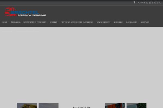Click the Brechtel Spezialfahrzeugbau logo
Screen dimensions: 163x108
click(25, 12)
